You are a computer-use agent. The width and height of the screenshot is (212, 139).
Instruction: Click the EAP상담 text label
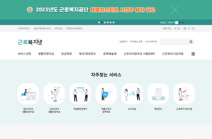click(132, 109)
